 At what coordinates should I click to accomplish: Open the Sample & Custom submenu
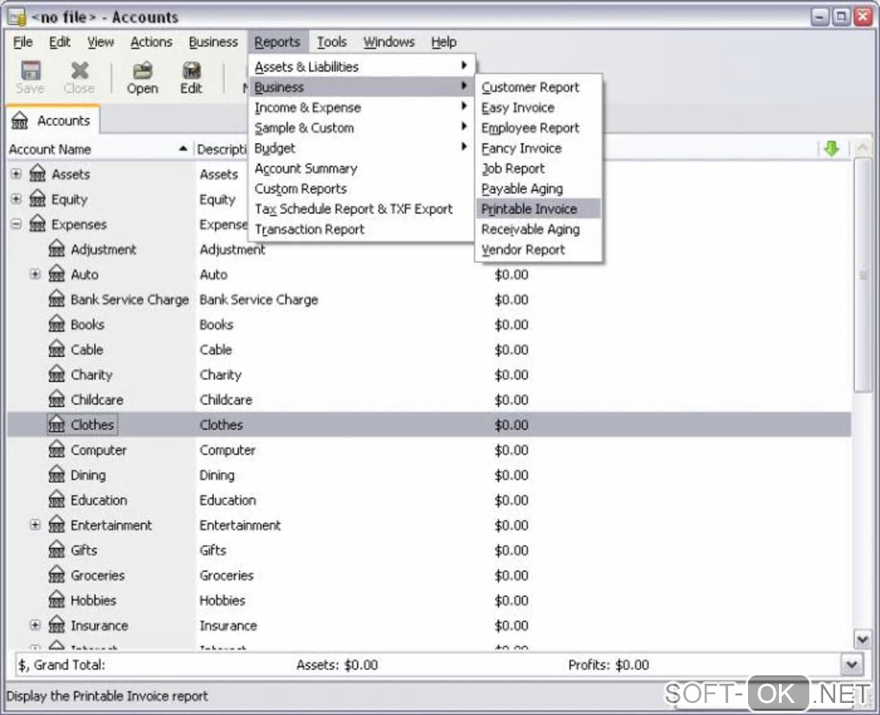(x=361, y=128)
